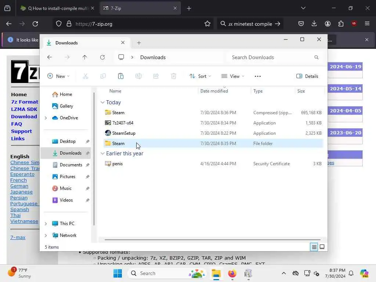Click the This PC monitor breadcrumb icon

coord(121,57)
